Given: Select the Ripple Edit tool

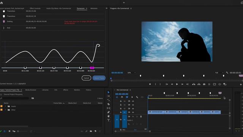Looking at the screenshot, I should pyautogui.click(x=109, y=100).
